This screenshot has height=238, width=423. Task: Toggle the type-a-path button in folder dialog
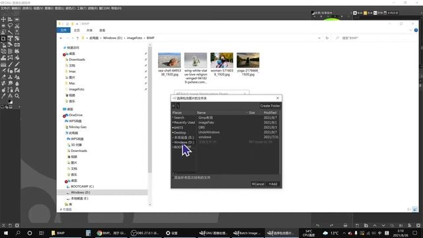[173, 106]
